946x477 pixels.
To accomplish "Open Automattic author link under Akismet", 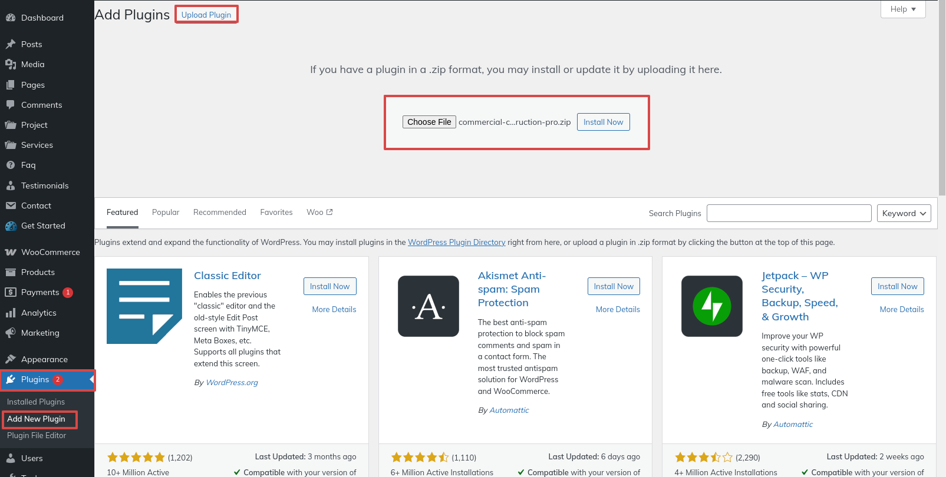I will click(509, 410).
